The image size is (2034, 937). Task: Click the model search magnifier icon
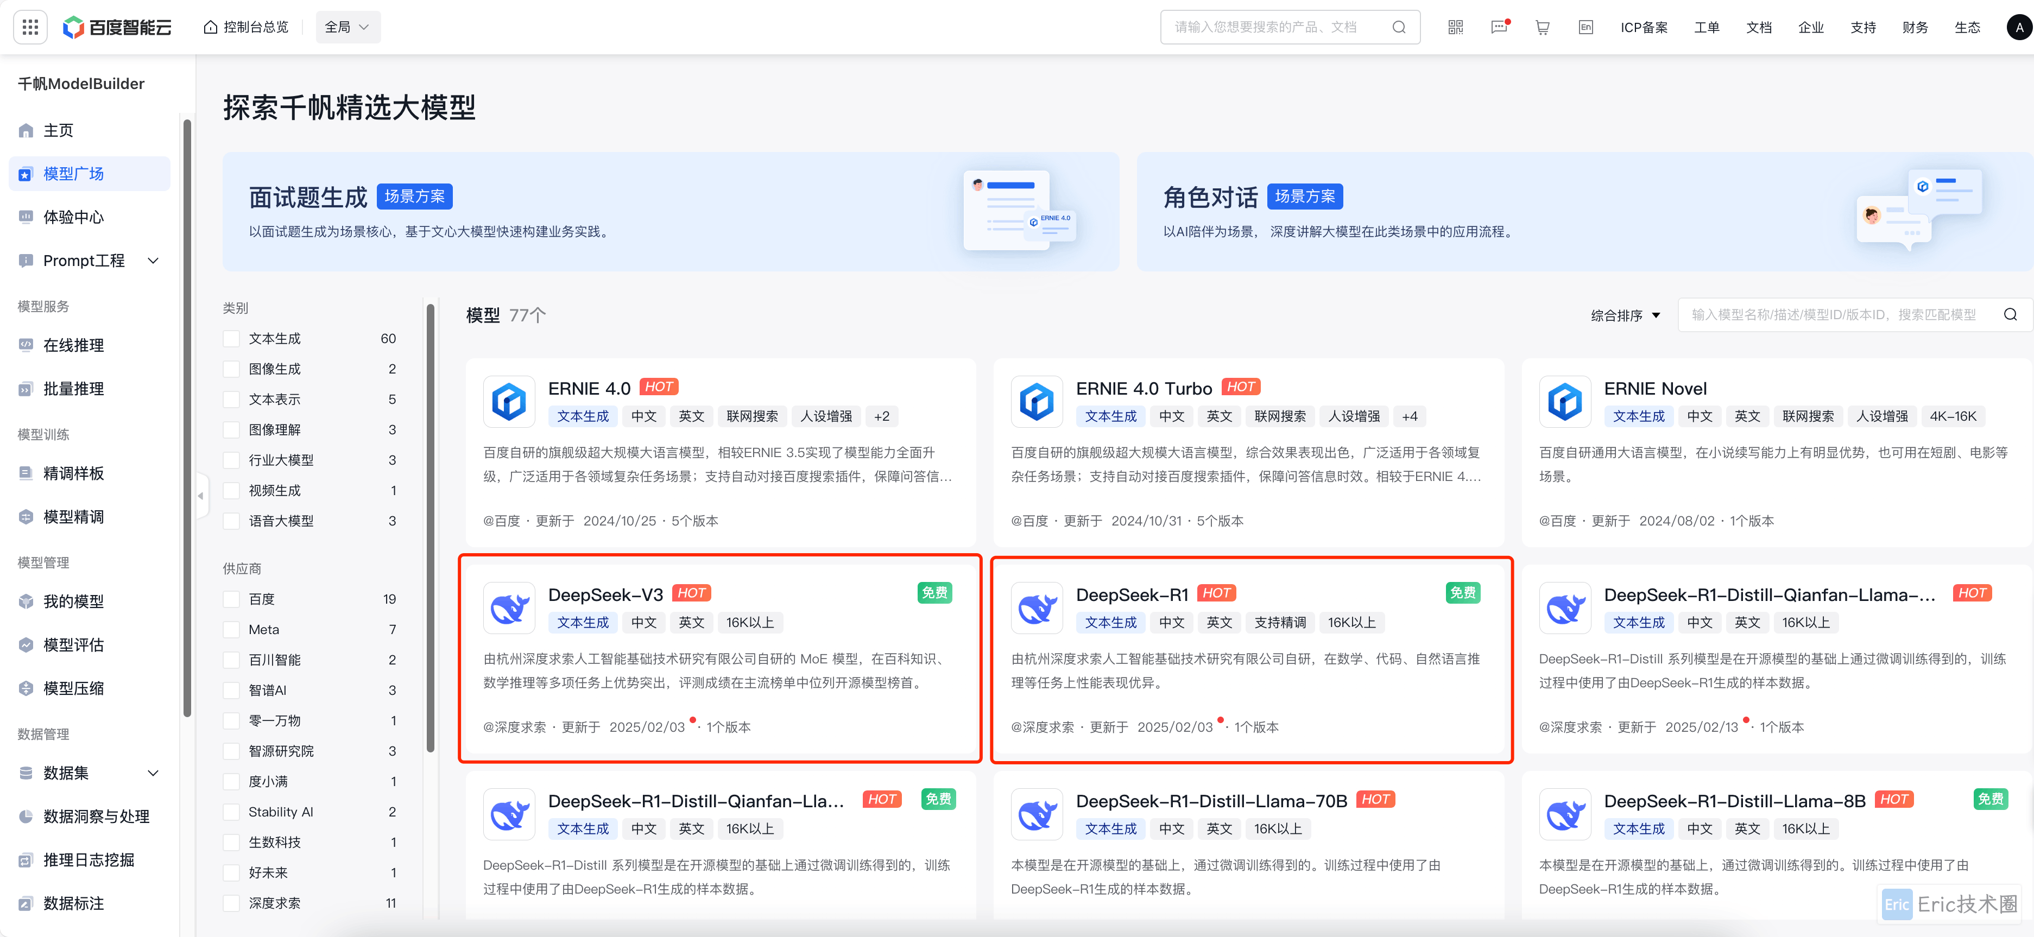point(2010,314)
